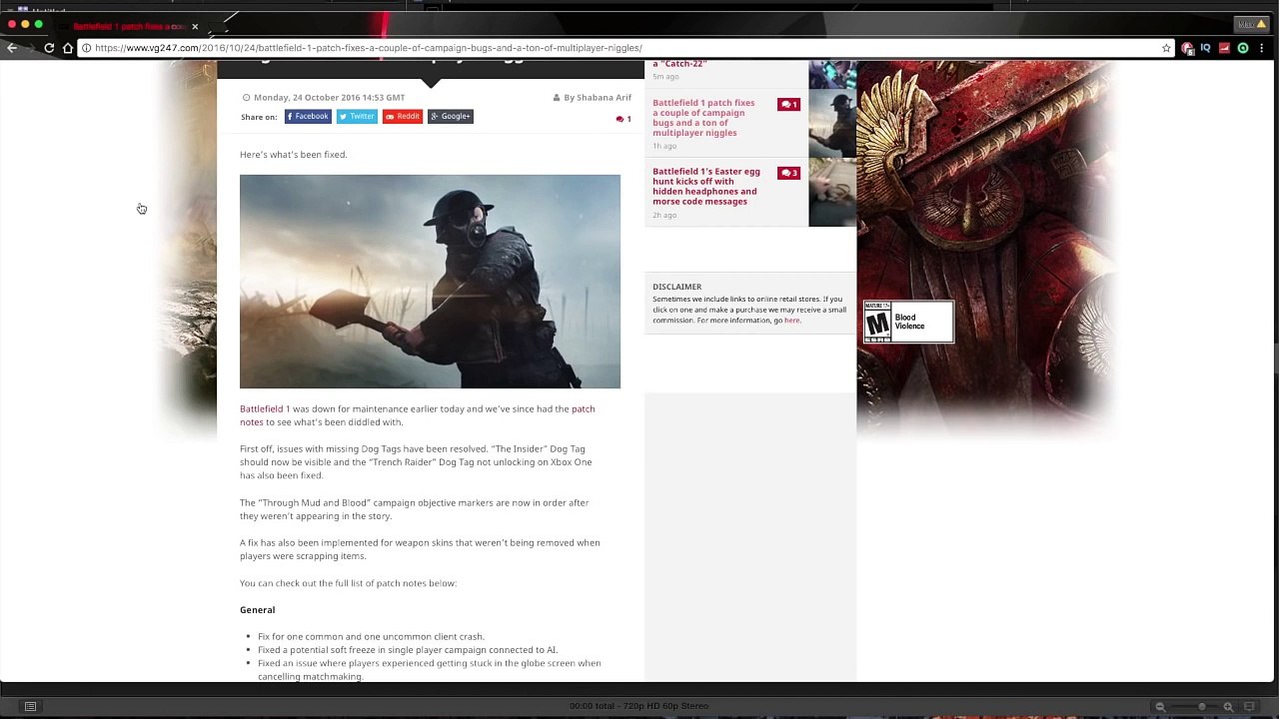Screen dimensions: 1279x719
Task: Reload the page with the refresh icon
Action: coord(49,48)
